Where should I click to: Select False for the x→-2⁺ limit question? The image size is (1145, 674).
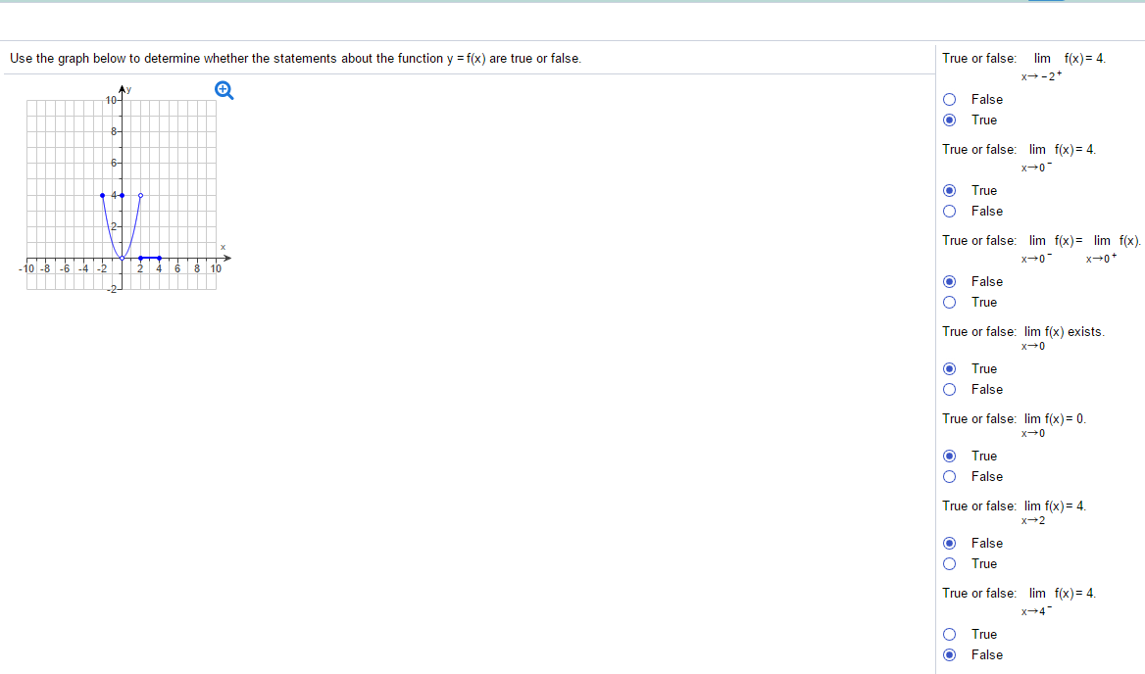tap(949, 99)
